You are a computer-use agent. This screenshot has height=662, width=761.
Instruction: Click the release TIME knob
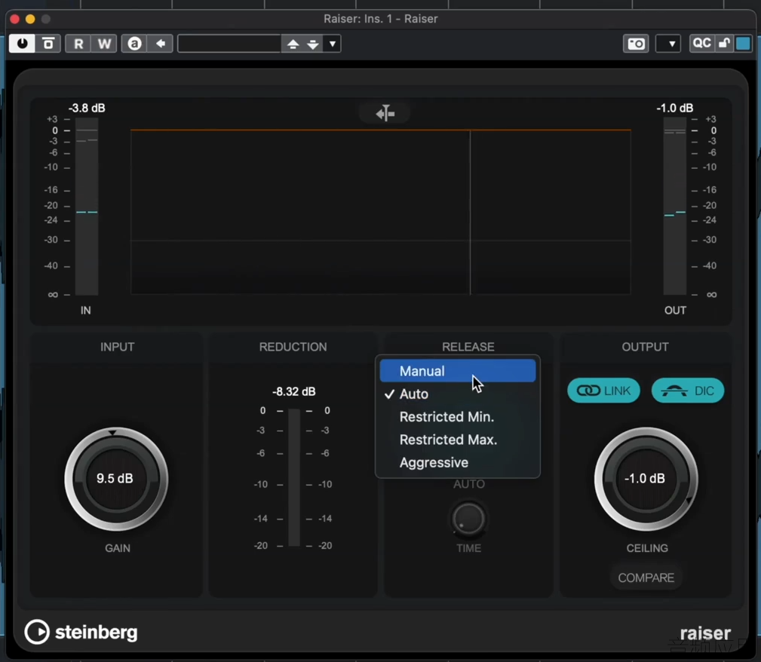[468, 519]
